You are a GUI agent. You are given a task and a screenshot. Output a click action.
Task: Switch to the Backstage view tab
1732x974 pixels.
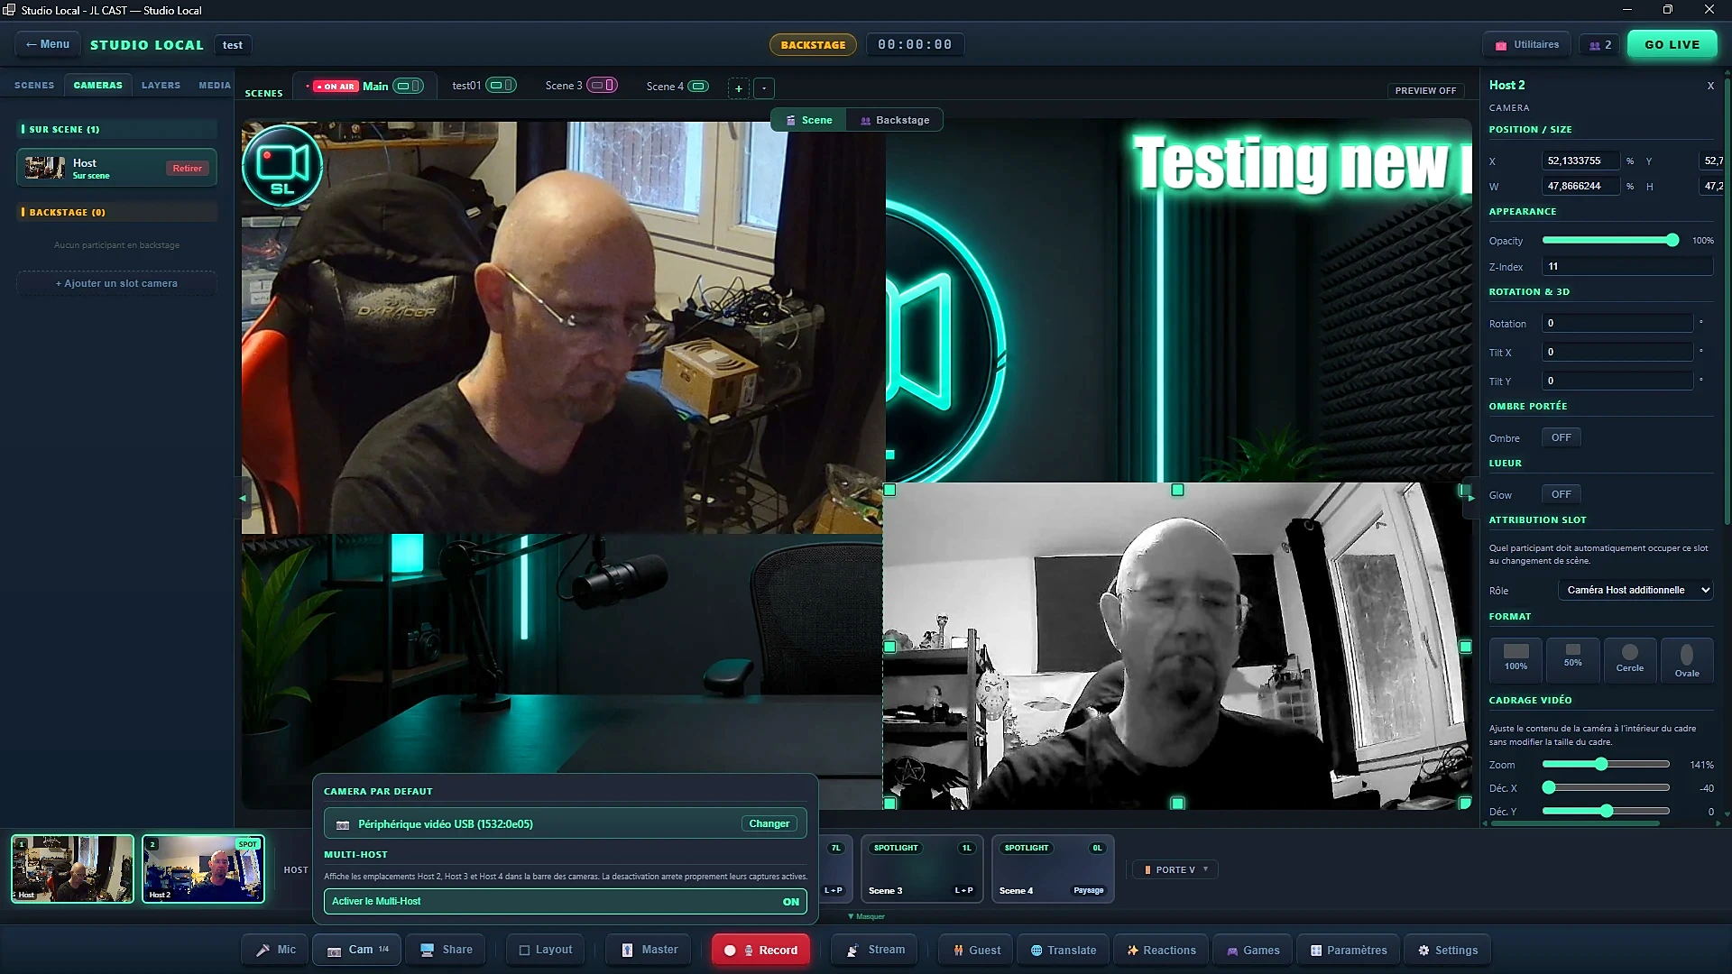[894, 120]
